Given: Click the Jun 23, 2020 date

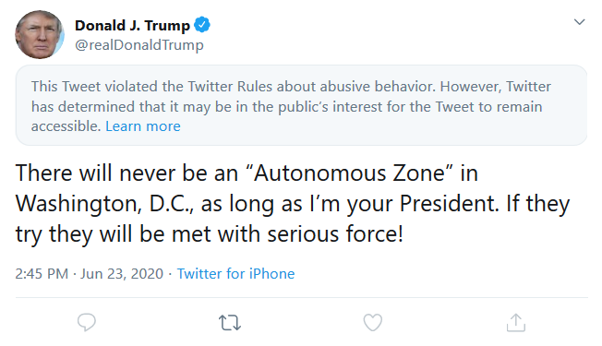Looking at the screenshot, I should (x=122, y=274).
